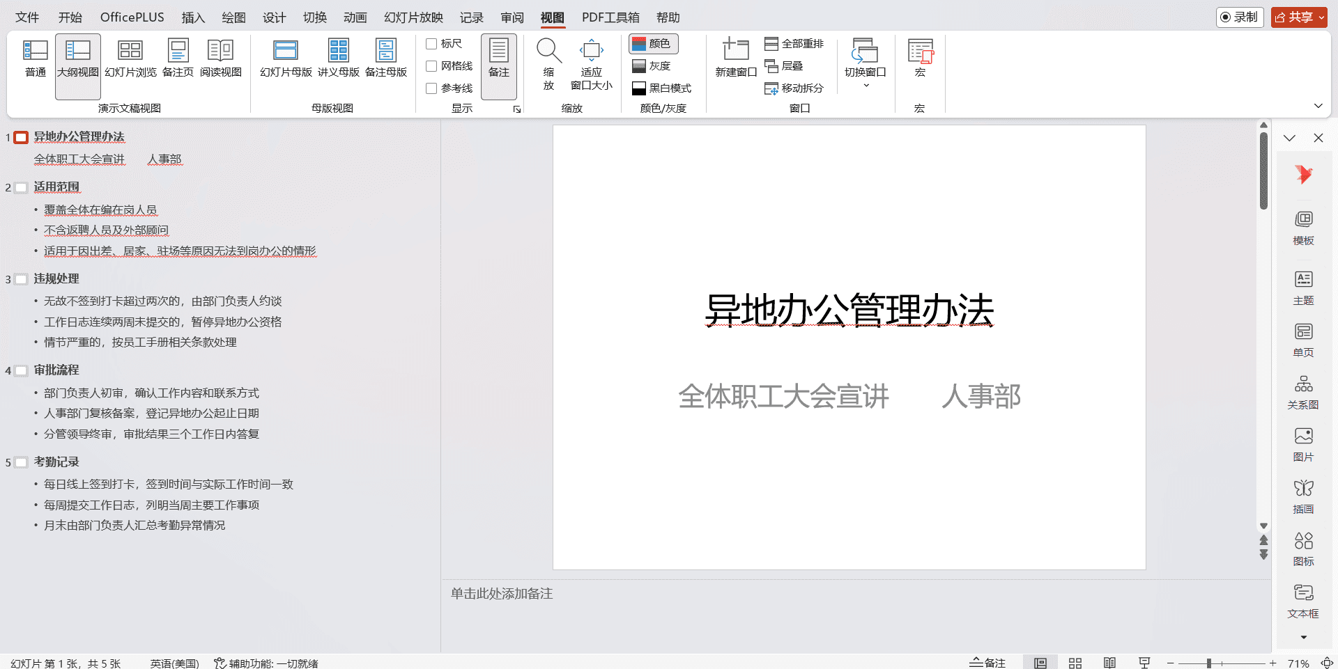Click Cascade (层叠) windows
Viewport: 1338px width, 669px height.
point(784,66)
